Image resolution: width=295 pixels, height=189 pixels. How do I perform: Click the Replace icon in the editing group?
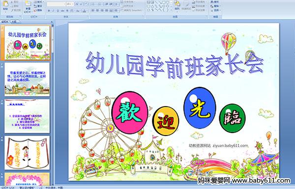(x=215, y=6)
